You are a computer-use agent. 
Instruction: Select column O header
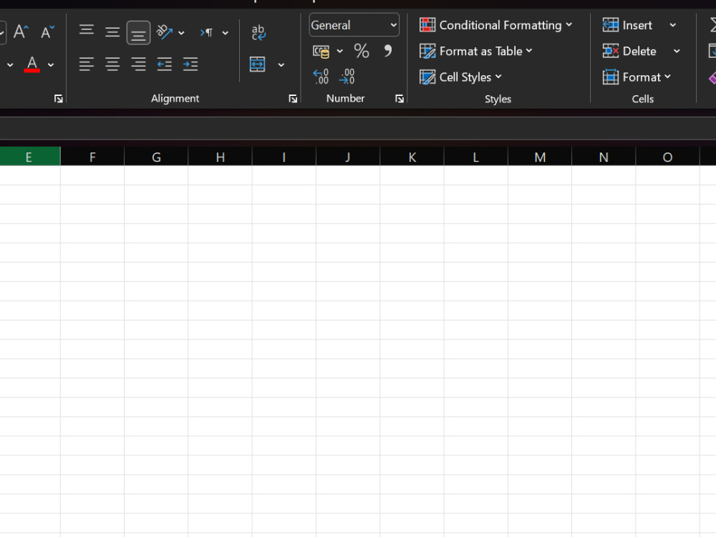click(667, 157)
